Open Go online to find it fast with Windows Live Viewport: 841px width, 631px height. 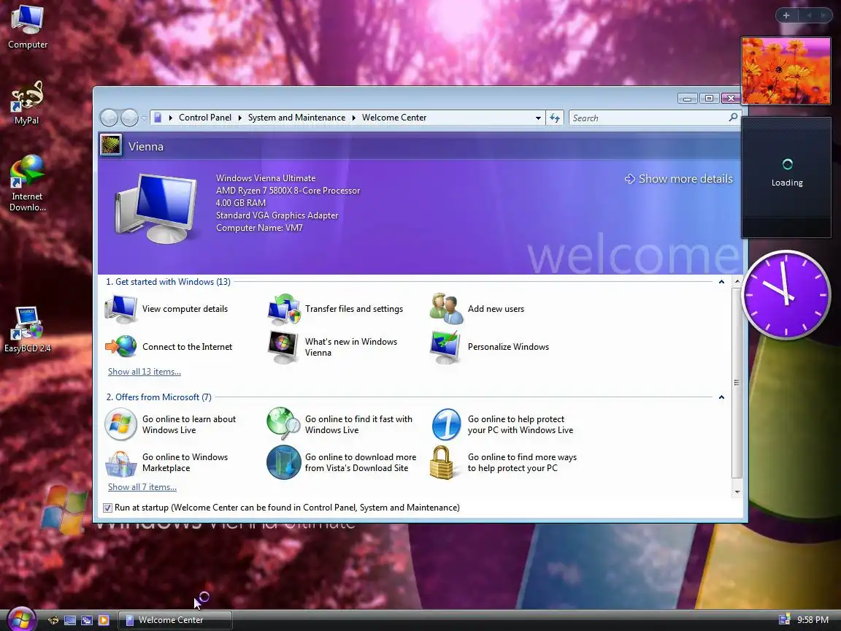340,424
